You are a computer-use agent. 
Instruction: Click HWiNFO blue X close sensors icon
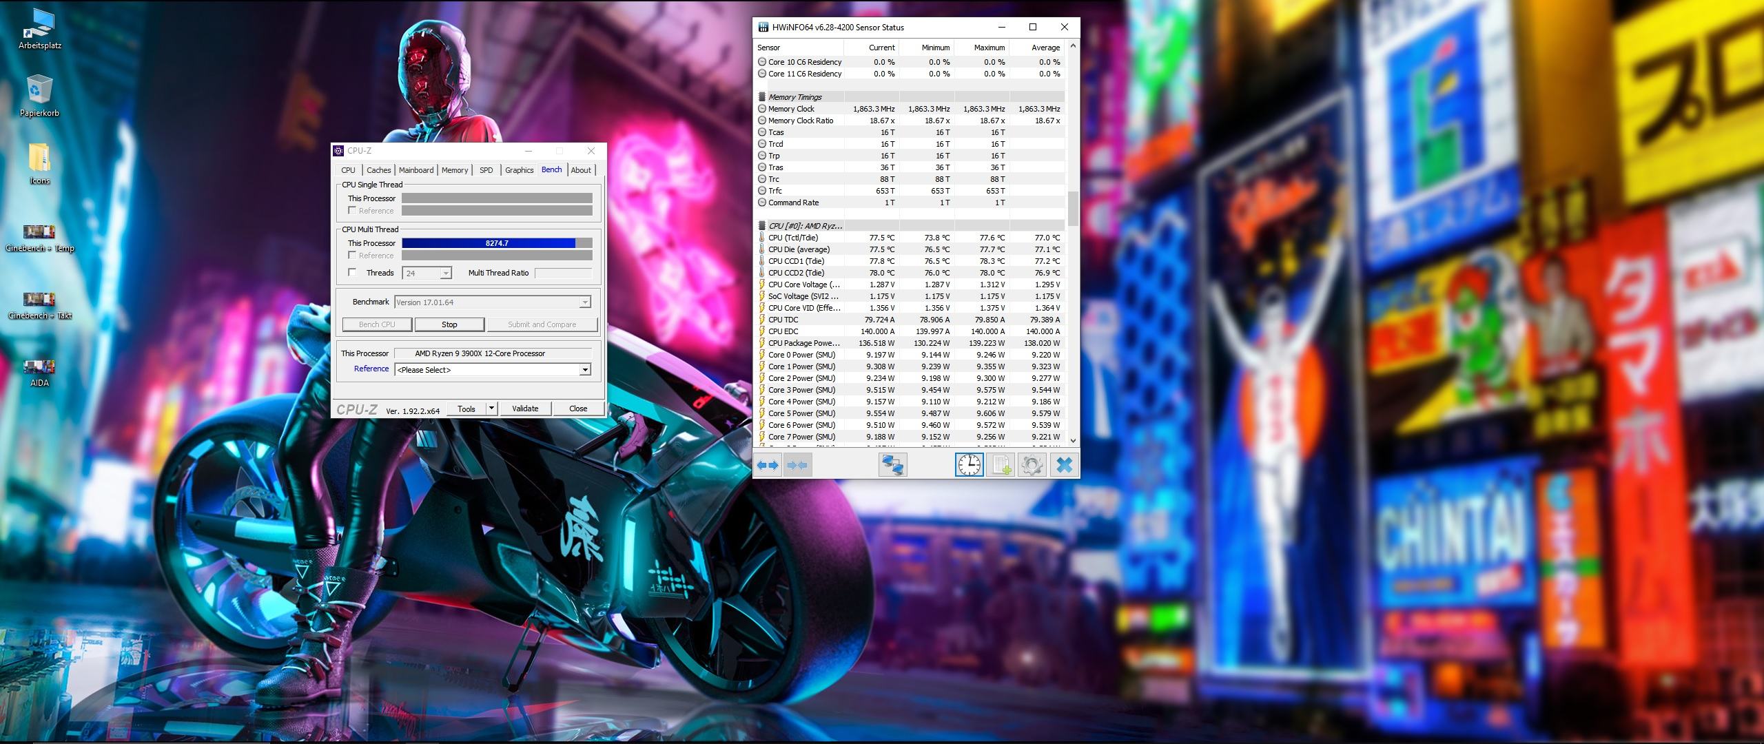coord(1064,466)
